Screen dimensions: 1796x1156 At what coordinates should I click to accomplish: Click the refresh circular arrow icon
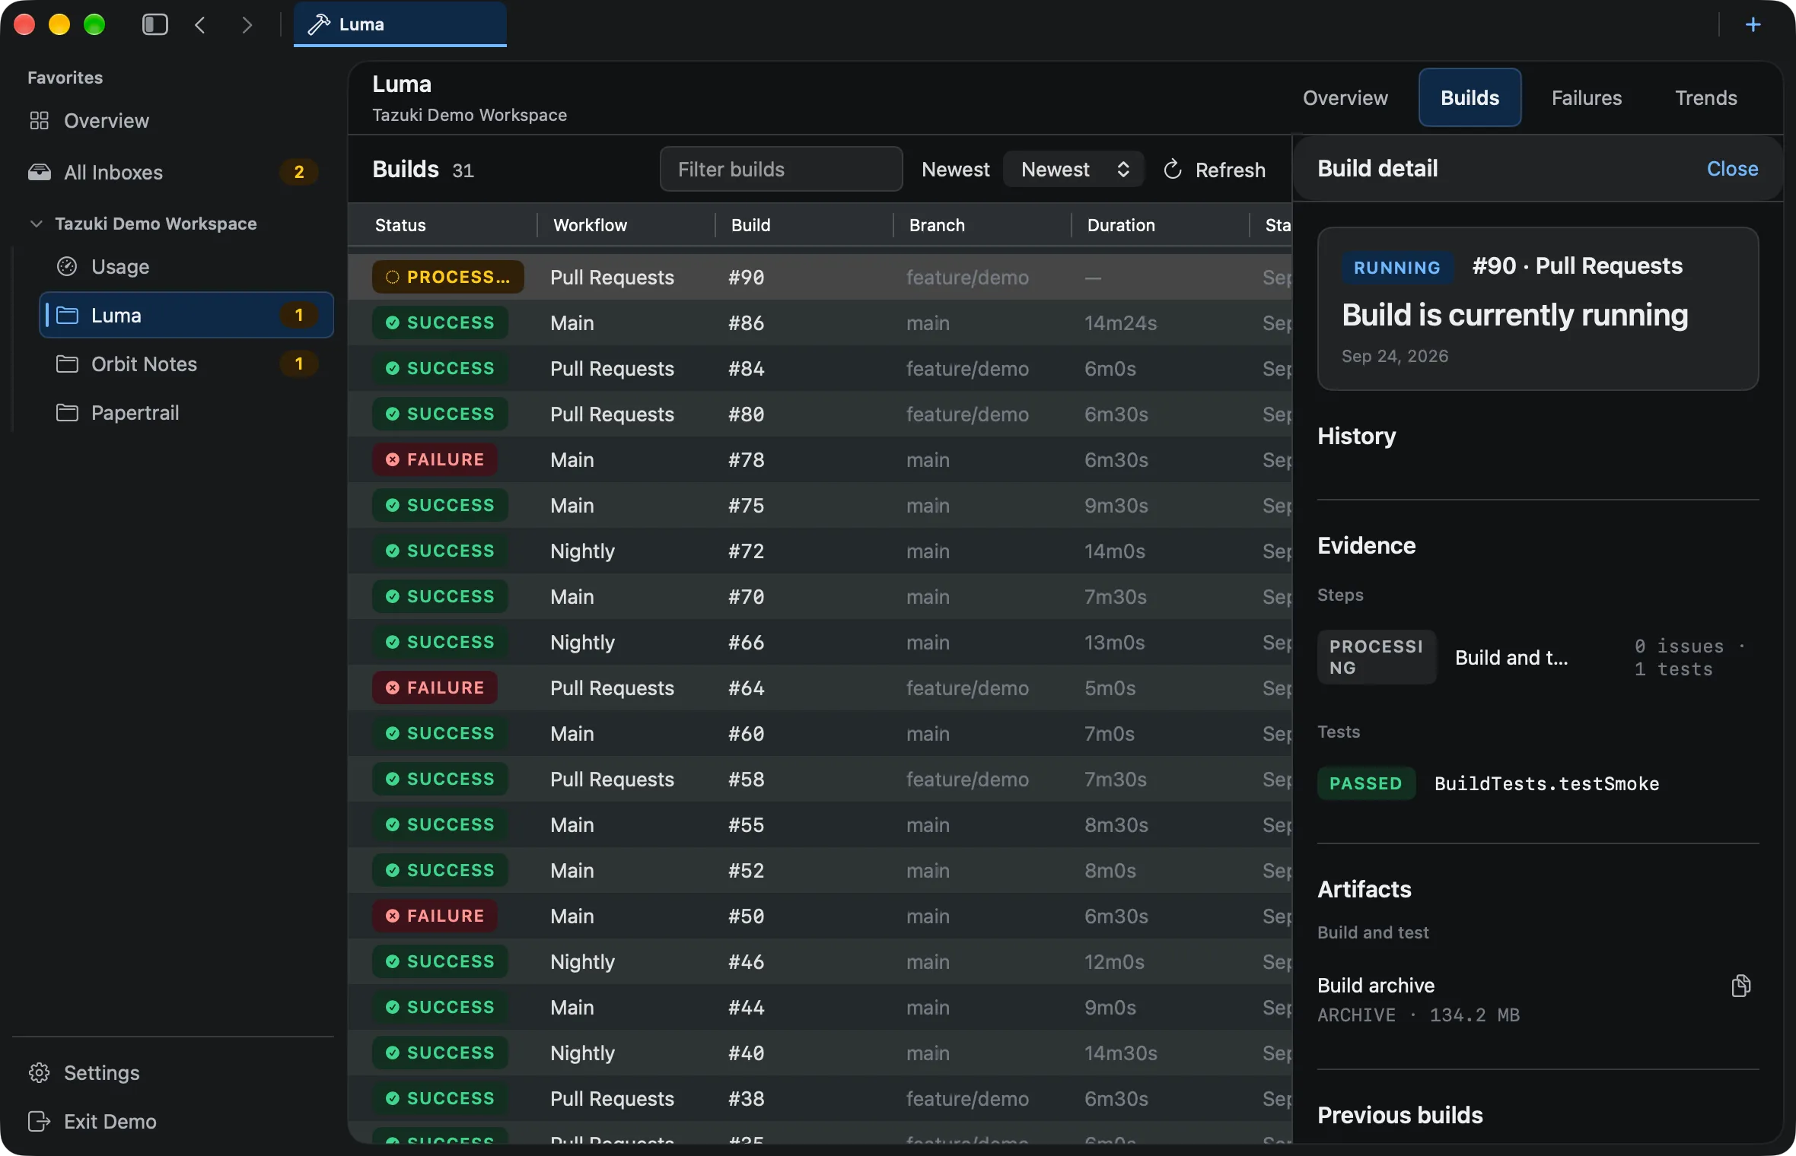[1173, 170]
